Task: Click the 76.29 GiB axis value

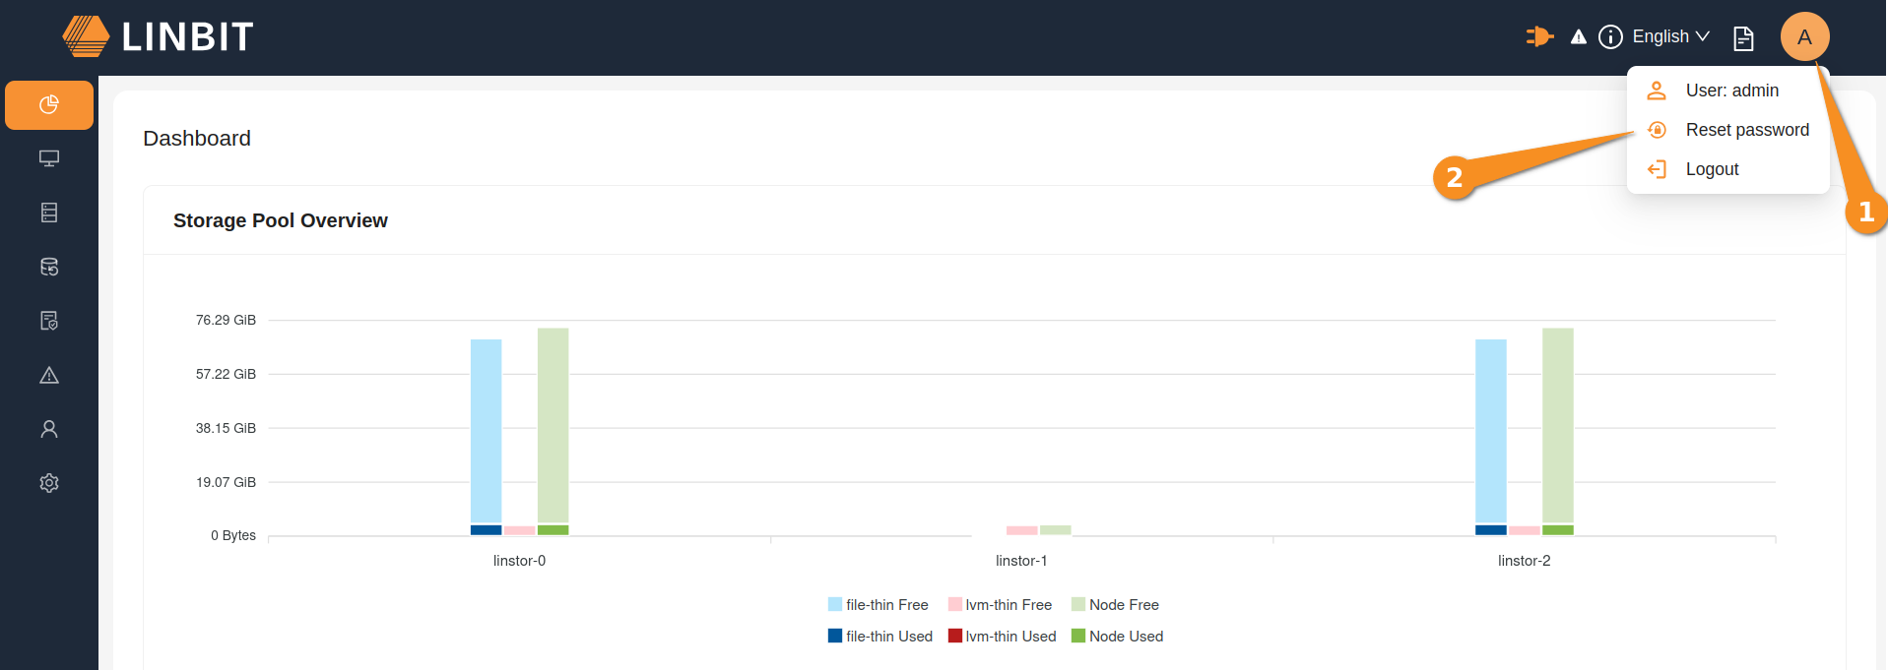Action: tap(226, 320)
